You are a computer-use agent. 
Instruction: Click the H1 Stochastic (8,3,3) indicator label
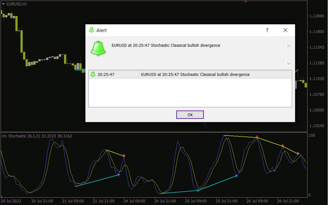37,136
